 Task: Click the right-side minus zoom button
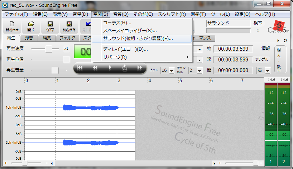[261, 163]
